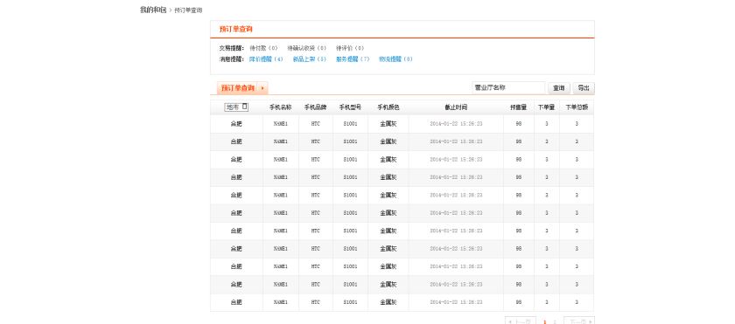The width and height of the screenshot is (735, 324).
Task: Click the 手机型号 column header
Action: pyautogui.click(x=350, y=107)
